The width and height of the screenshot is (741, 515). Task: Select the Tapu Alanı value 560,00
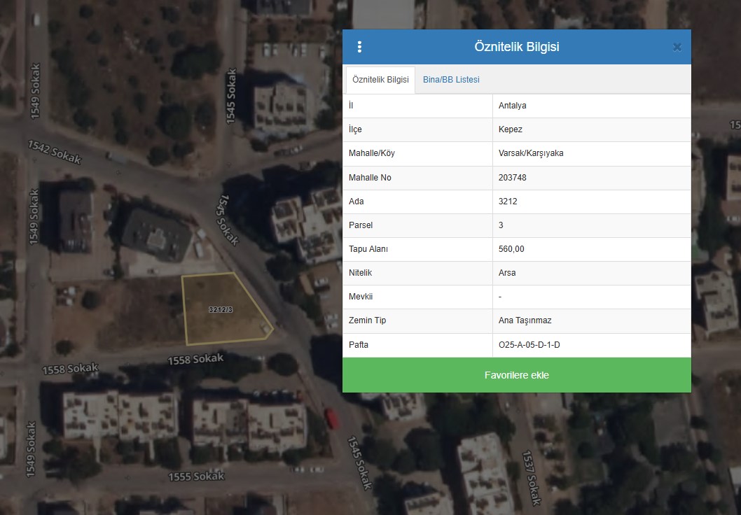tap(511, 249)
